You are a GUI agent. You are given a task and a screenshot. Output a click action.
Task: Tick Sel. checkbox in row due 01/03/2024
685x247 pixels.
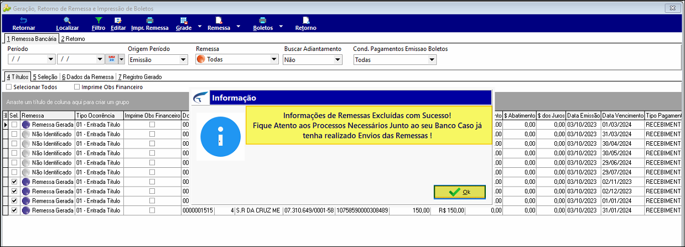[14, 125]
